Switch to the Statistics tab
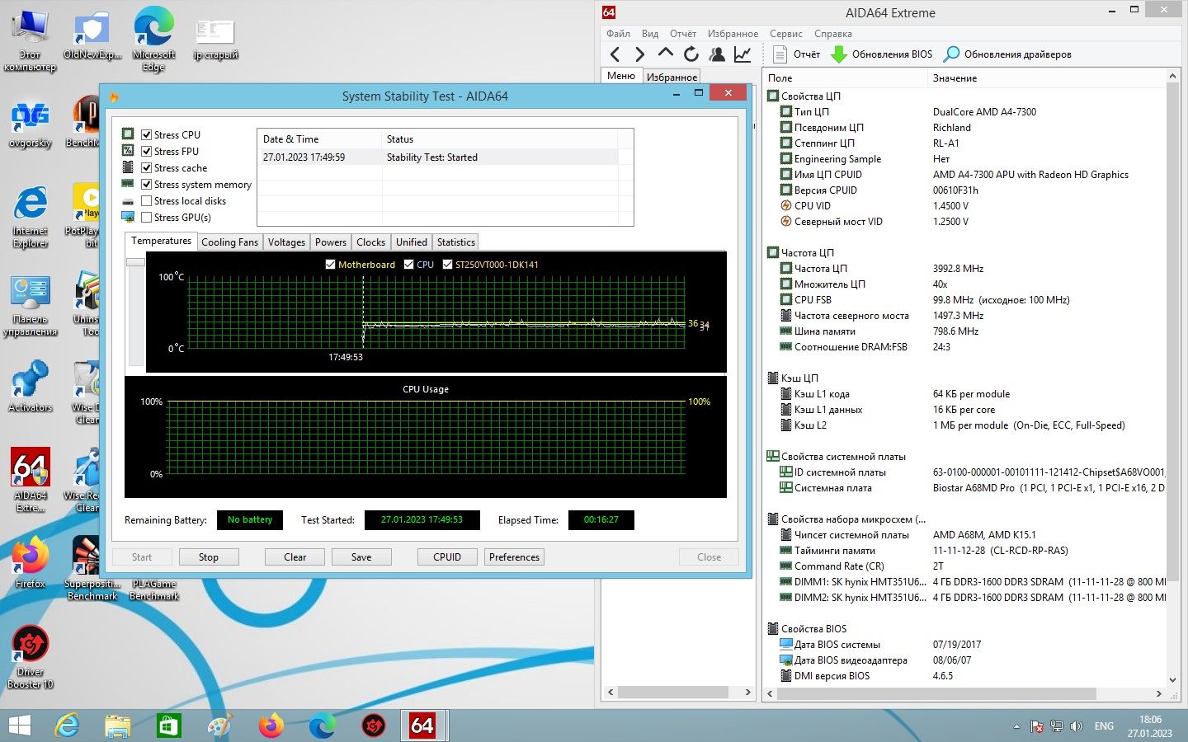This screenshot has height=742, width=1188. [455, 242]
